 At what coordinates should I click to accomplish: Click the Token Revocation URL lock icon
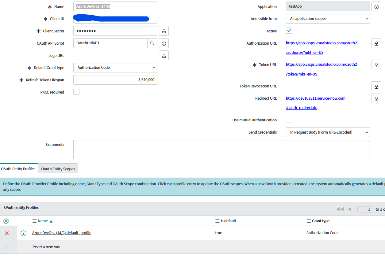[x=376, y=86]
